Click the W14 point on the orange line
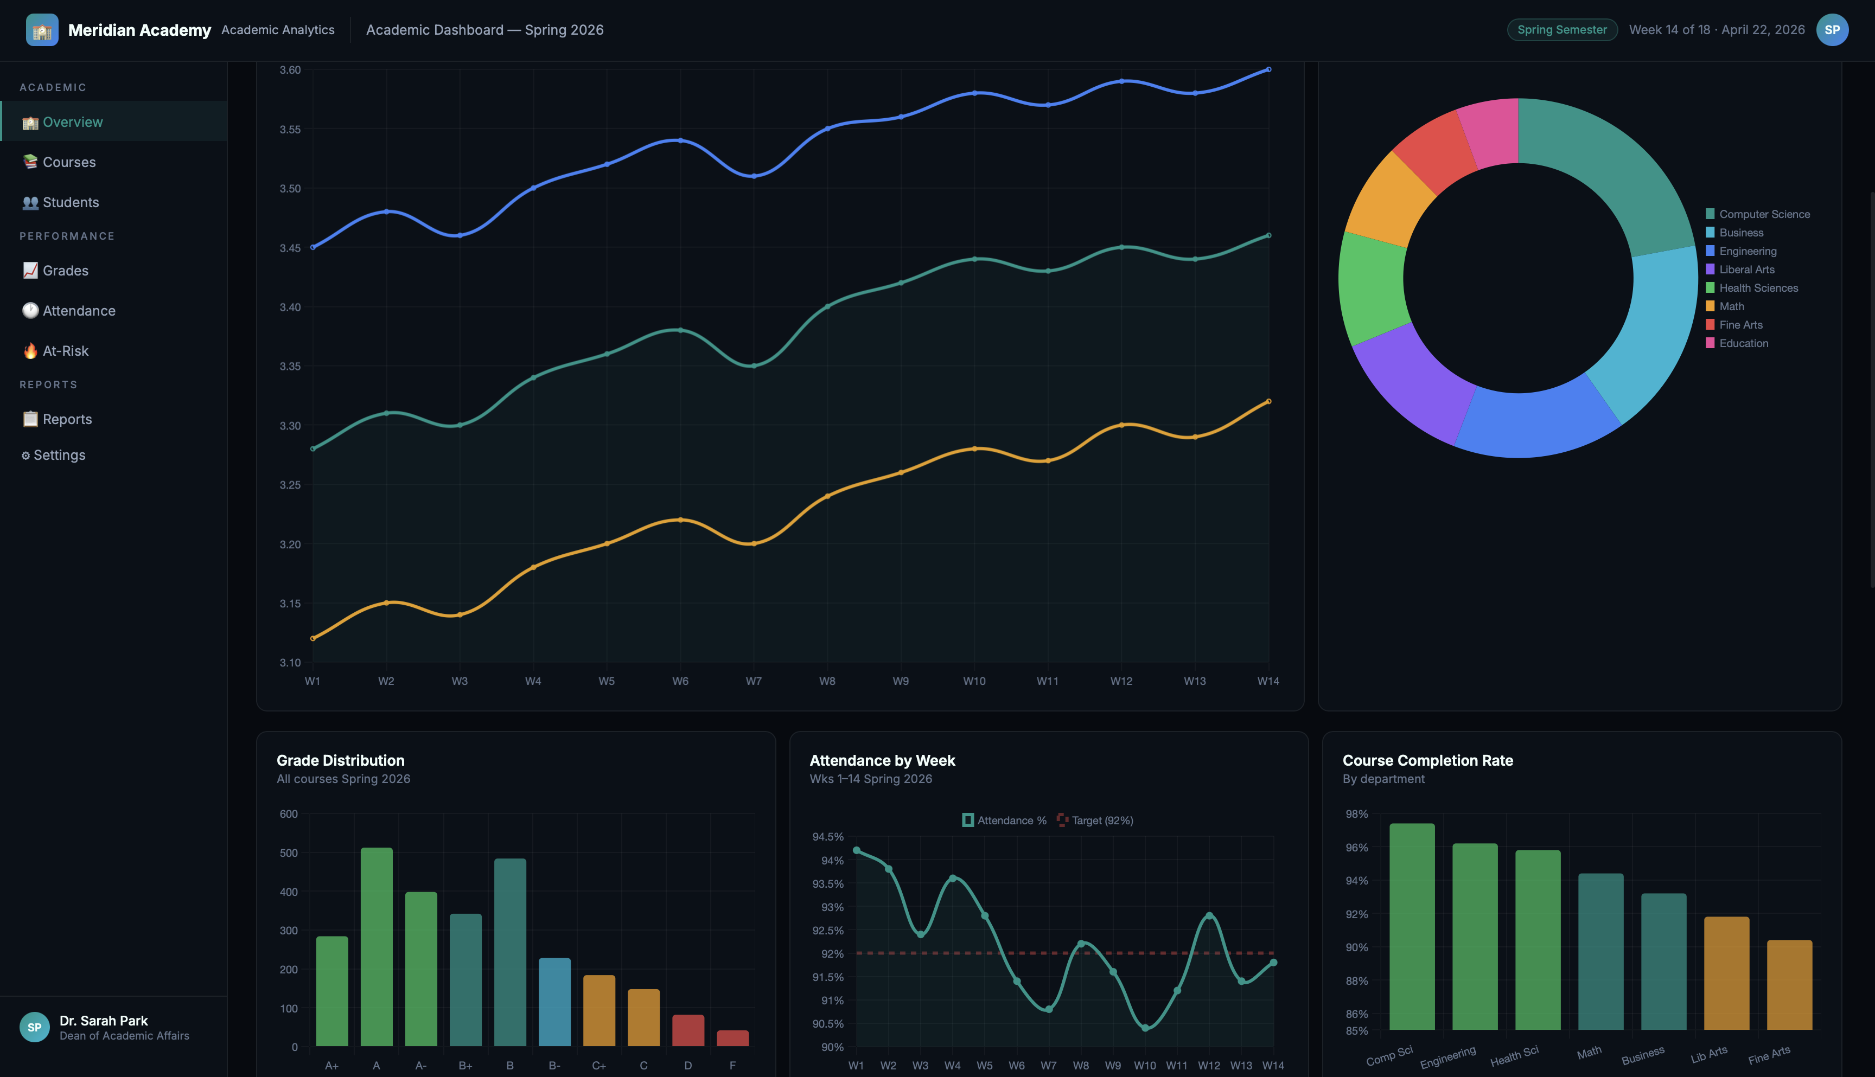Image resolution: width=1875 pixels, height=1077 pixels. [1268, 402]
